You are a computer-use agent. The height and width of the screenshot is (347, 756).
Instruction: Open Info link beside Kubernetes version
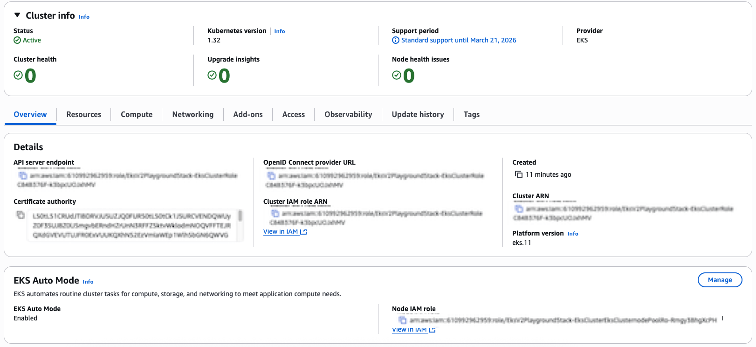pos(280,31)
